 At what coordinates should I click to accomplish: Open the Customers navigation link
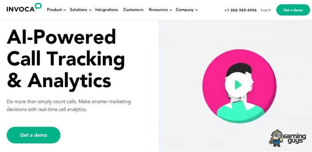pos(133,10)
